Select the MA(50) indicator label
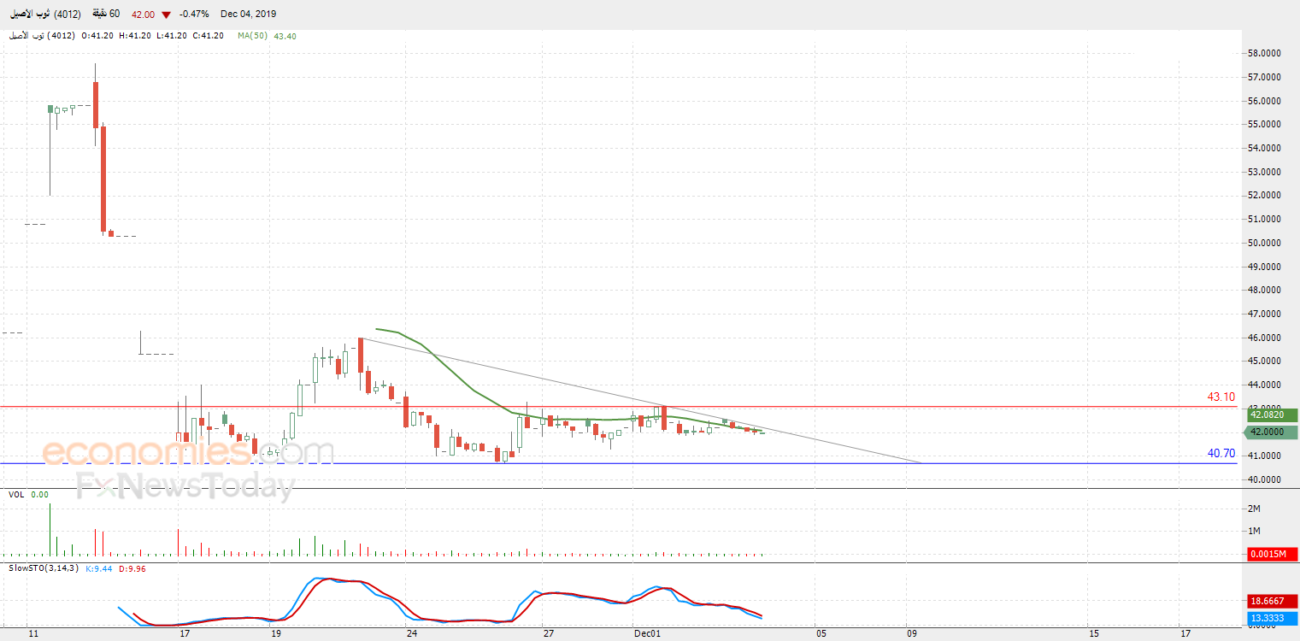This screenshot has width=1300, height=641. (x=252, y=36)
